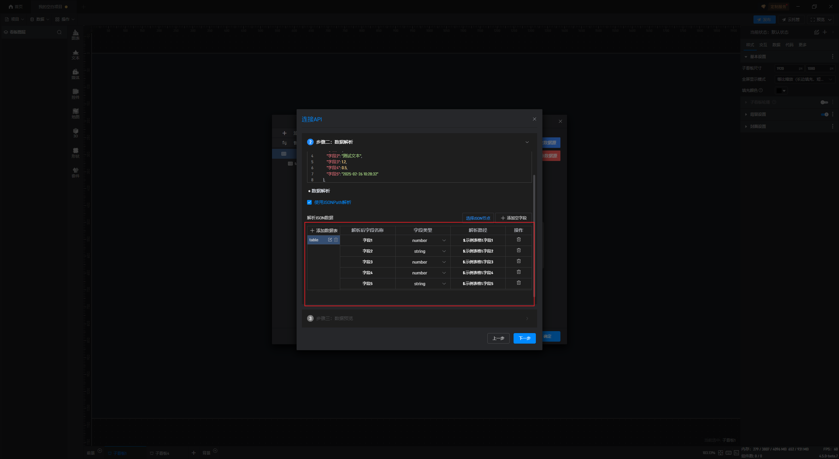
Task: Click the 选择JSON节点 button
Action: pos(478,218)
